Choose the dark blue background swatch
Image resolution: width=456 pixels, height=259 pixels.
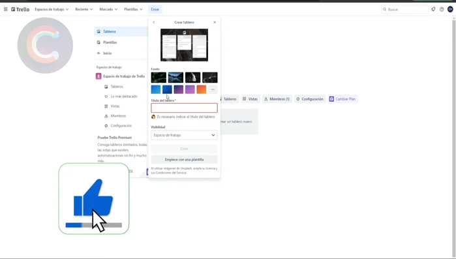[x=167, y=89]
